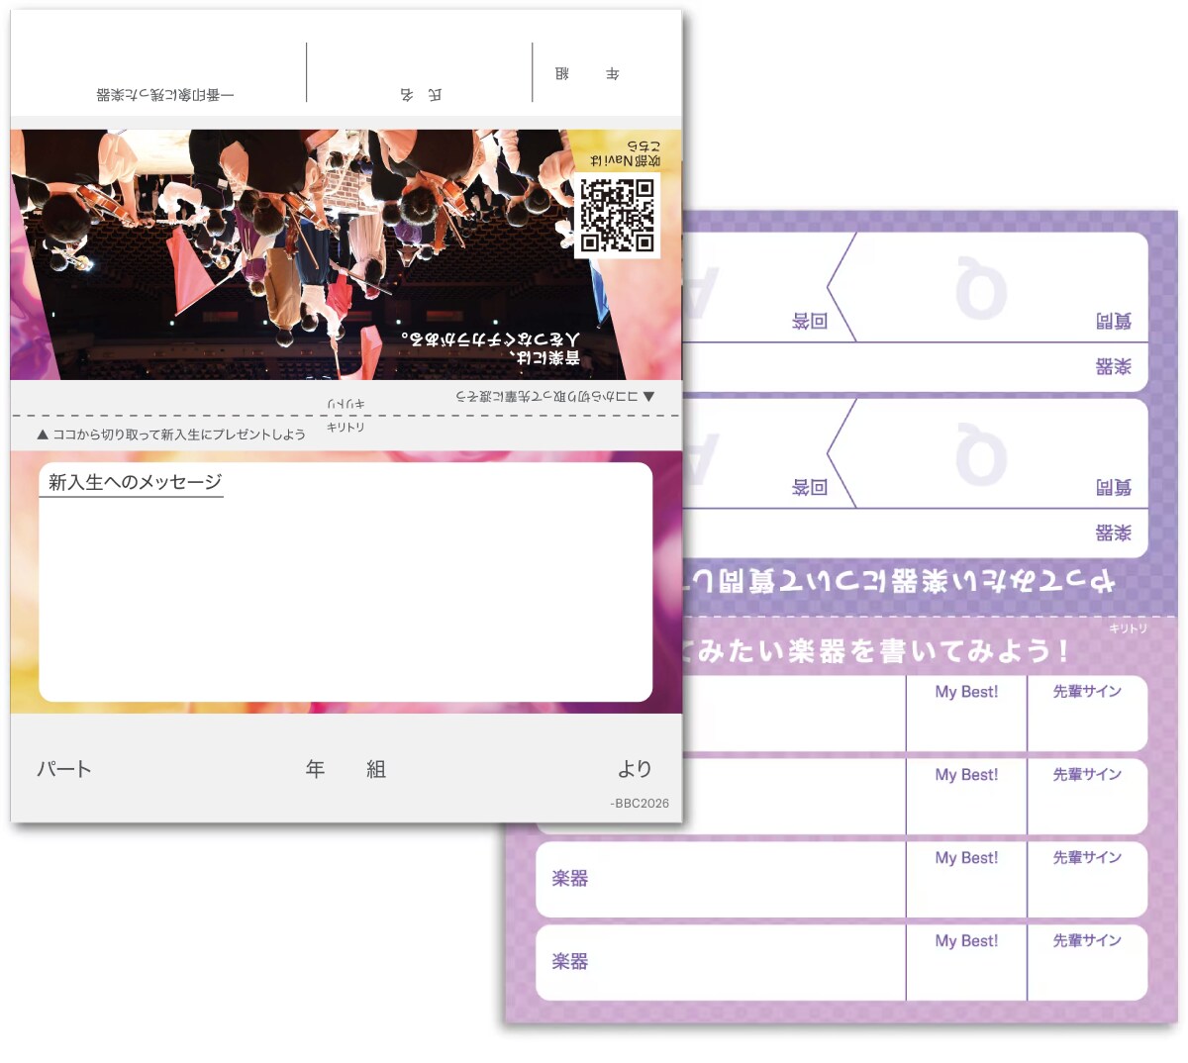Click the QR code on the photo card
Screen dimensions: 1188x1063
(617, 215)
